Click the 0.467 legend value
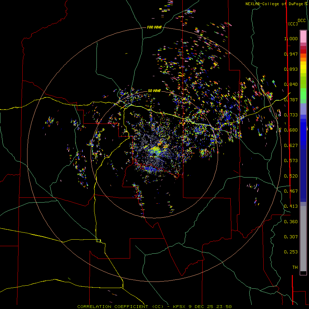The width and height of the screenshot is (309, 309). (291, 191)
